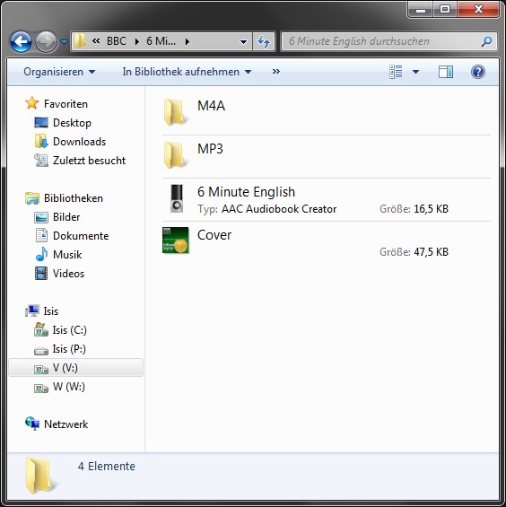506x507 pixels.
Task: Toggle the preview pane
Action: pos(446,72)
